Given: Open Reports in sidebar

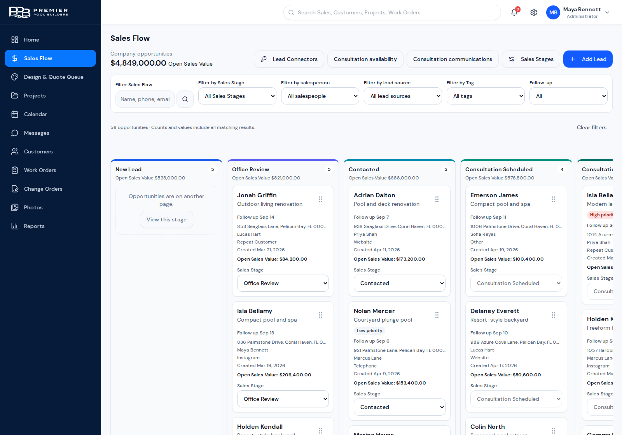Looking at the screenshot, I should (50, 226).
